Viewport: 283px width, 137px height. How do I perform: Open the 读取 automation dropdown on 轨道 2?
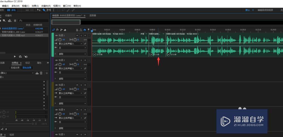72,79
